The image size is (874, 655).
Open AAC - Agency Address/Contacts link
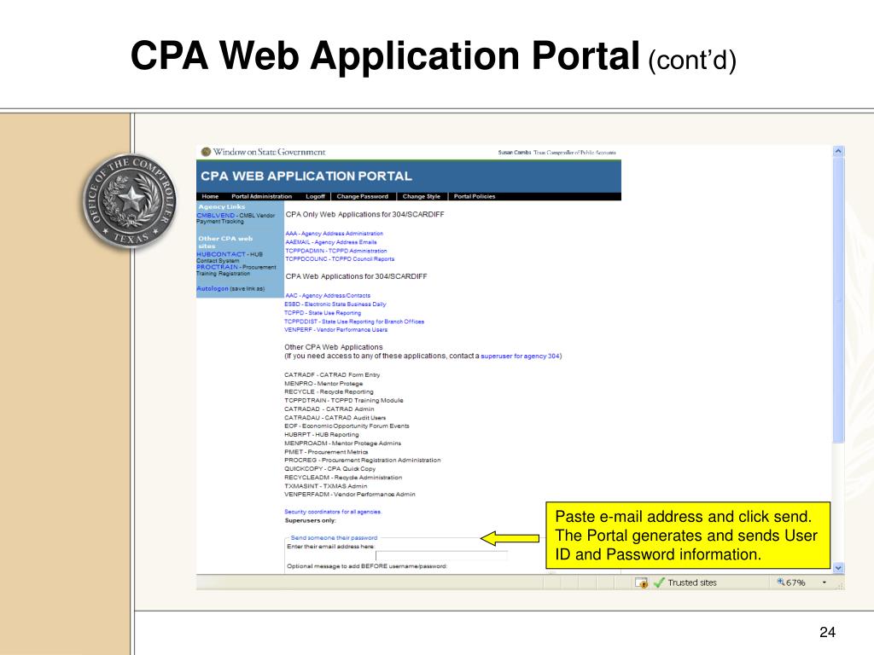point(328,296)
